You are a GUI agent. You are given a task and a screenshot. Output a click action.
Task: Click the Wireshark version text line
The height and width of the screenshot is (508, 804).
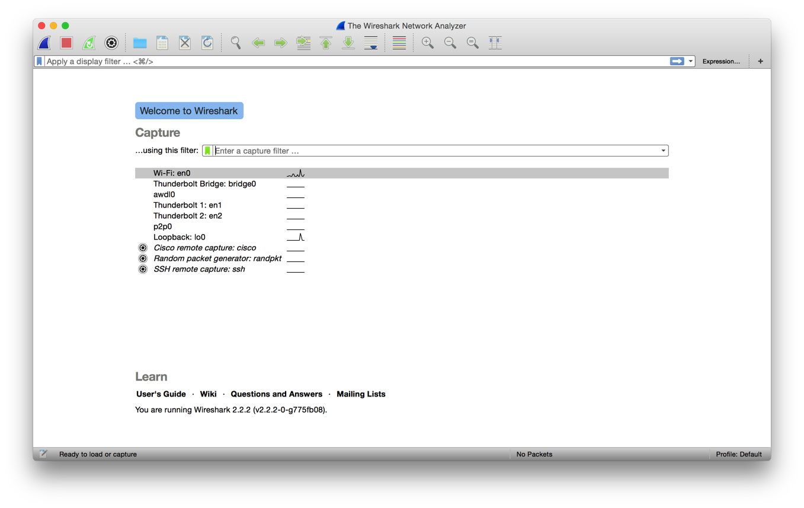point(231,410)
